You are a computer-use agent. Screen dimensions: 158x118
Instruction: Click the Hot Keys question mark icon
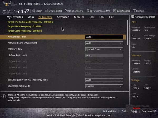click(x=134, y=11)
